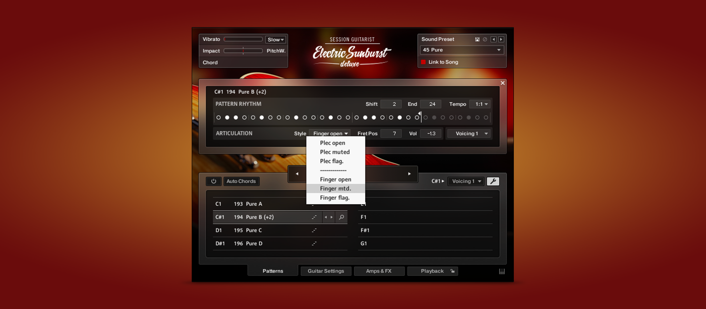The height and width of the screenshot is (309, 706).
Task: Click the Fret Pos value field
Action: pyautogui.click(x=391, y=134)
